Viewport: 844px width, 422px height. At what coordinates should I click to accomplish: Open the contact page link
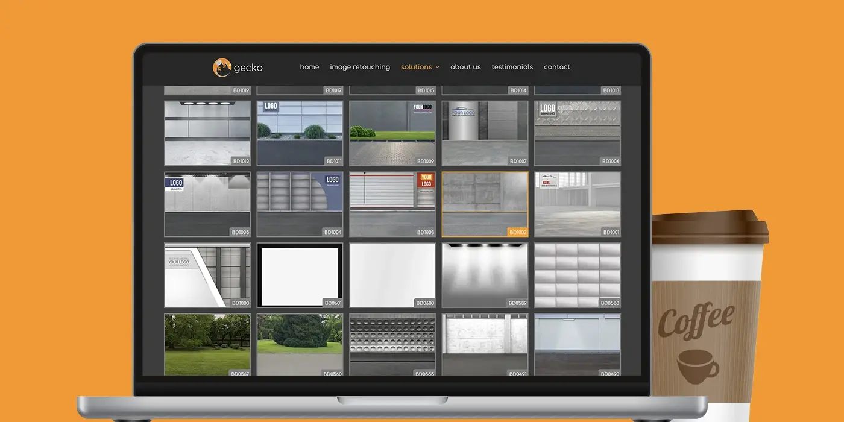point(557,67)
